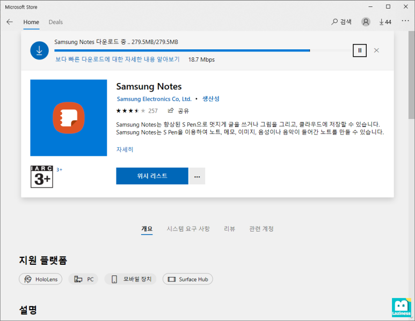Click the blue download circle icon
The image size is (415, 321).
(39, 50)
